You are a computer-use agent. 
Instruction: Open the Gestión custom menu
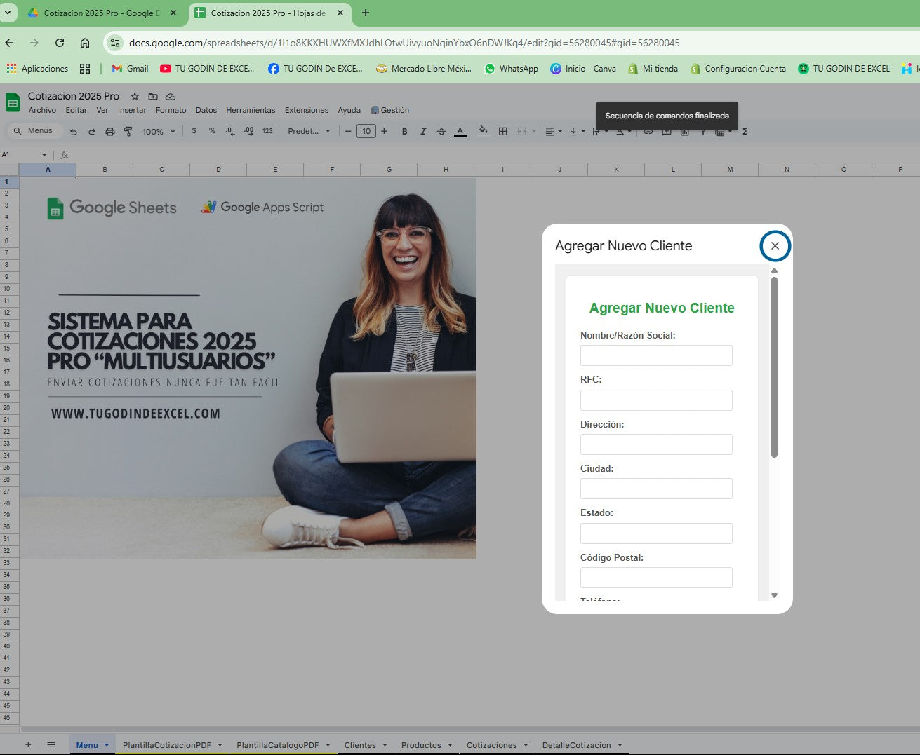[x=390, y=110]
